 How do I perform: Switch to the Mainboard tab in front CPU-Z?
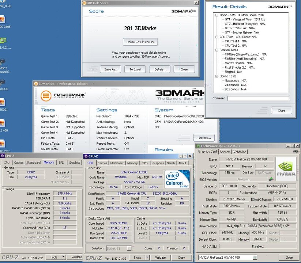[117, 163]
